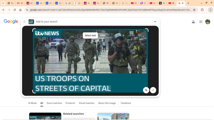Select 'US TROOPS ON' highlighted text

[x=62, y=79]
